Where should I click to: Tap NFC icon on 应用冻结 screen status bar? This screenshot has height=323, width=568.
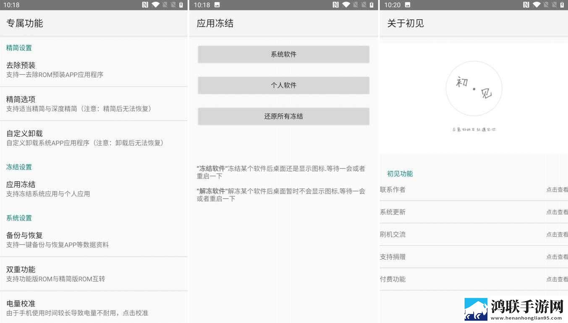point(335,5)
